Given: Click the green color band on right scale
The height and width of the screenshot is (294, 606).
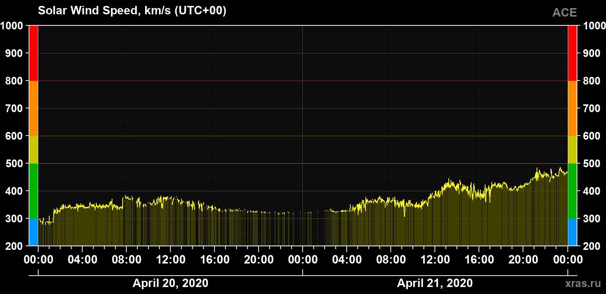Looking at the screenshot, I should point(572,191).
